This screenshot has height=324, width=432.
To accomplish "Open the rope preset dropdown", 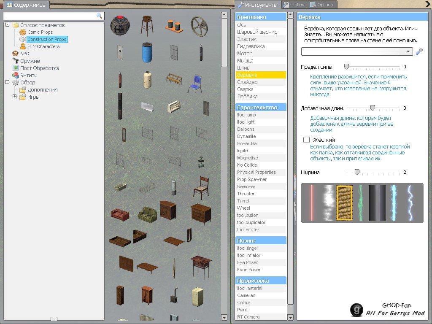I will [357, 51].
